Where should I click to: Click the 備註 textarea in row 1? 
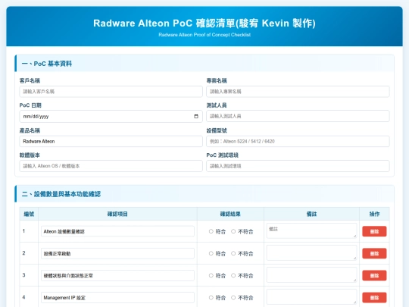click(312, 230)
